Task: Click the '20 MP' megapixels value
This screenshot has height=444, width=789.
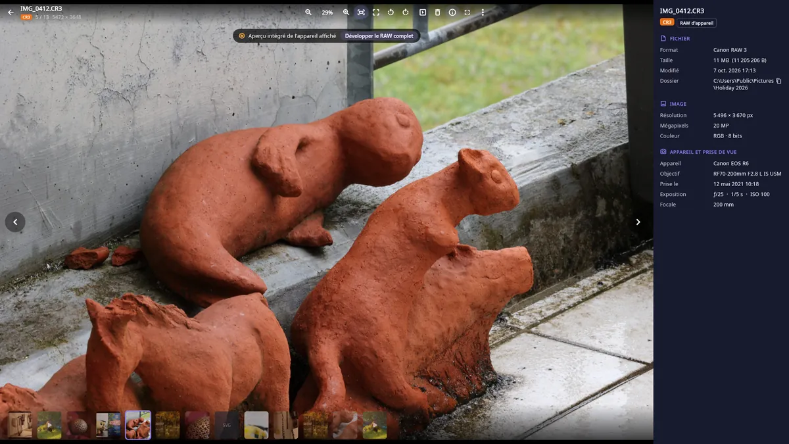Action: click(x=721, y=126)
